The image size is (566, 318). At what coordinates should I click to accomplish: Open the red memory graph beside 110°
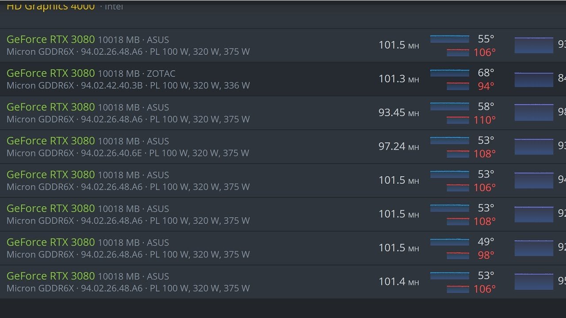point(458,120)
